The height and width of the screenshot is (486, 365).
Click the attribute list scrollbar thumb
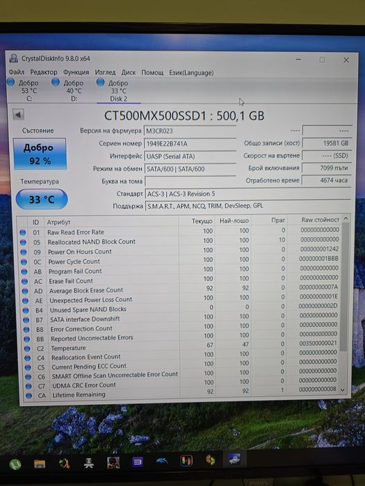[344, 287]
